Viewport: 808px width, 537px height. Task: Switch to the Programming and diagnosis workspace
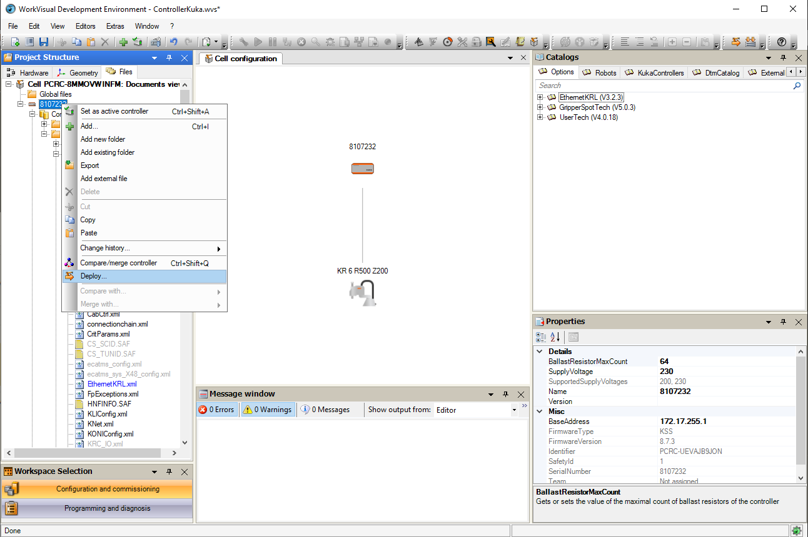(x=97, y=508)
